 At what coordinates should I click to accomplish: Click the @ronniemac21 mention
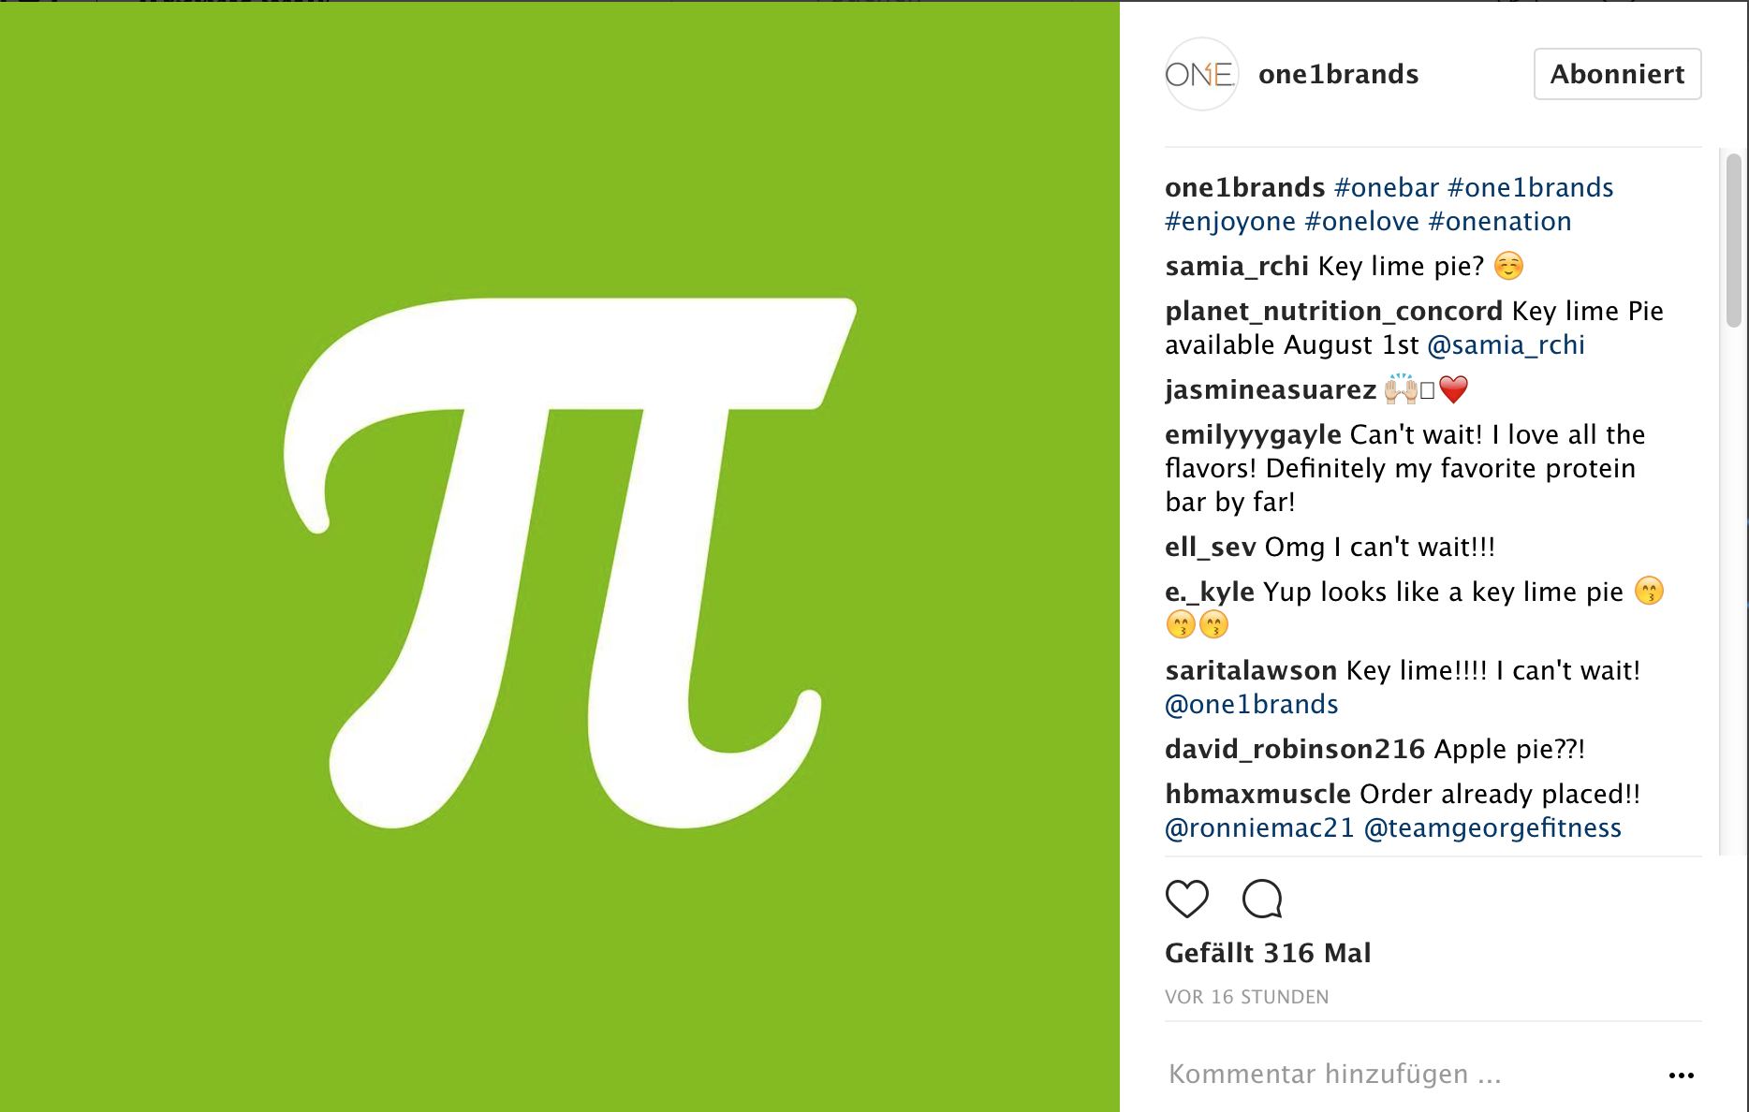tap(1259, 827)
